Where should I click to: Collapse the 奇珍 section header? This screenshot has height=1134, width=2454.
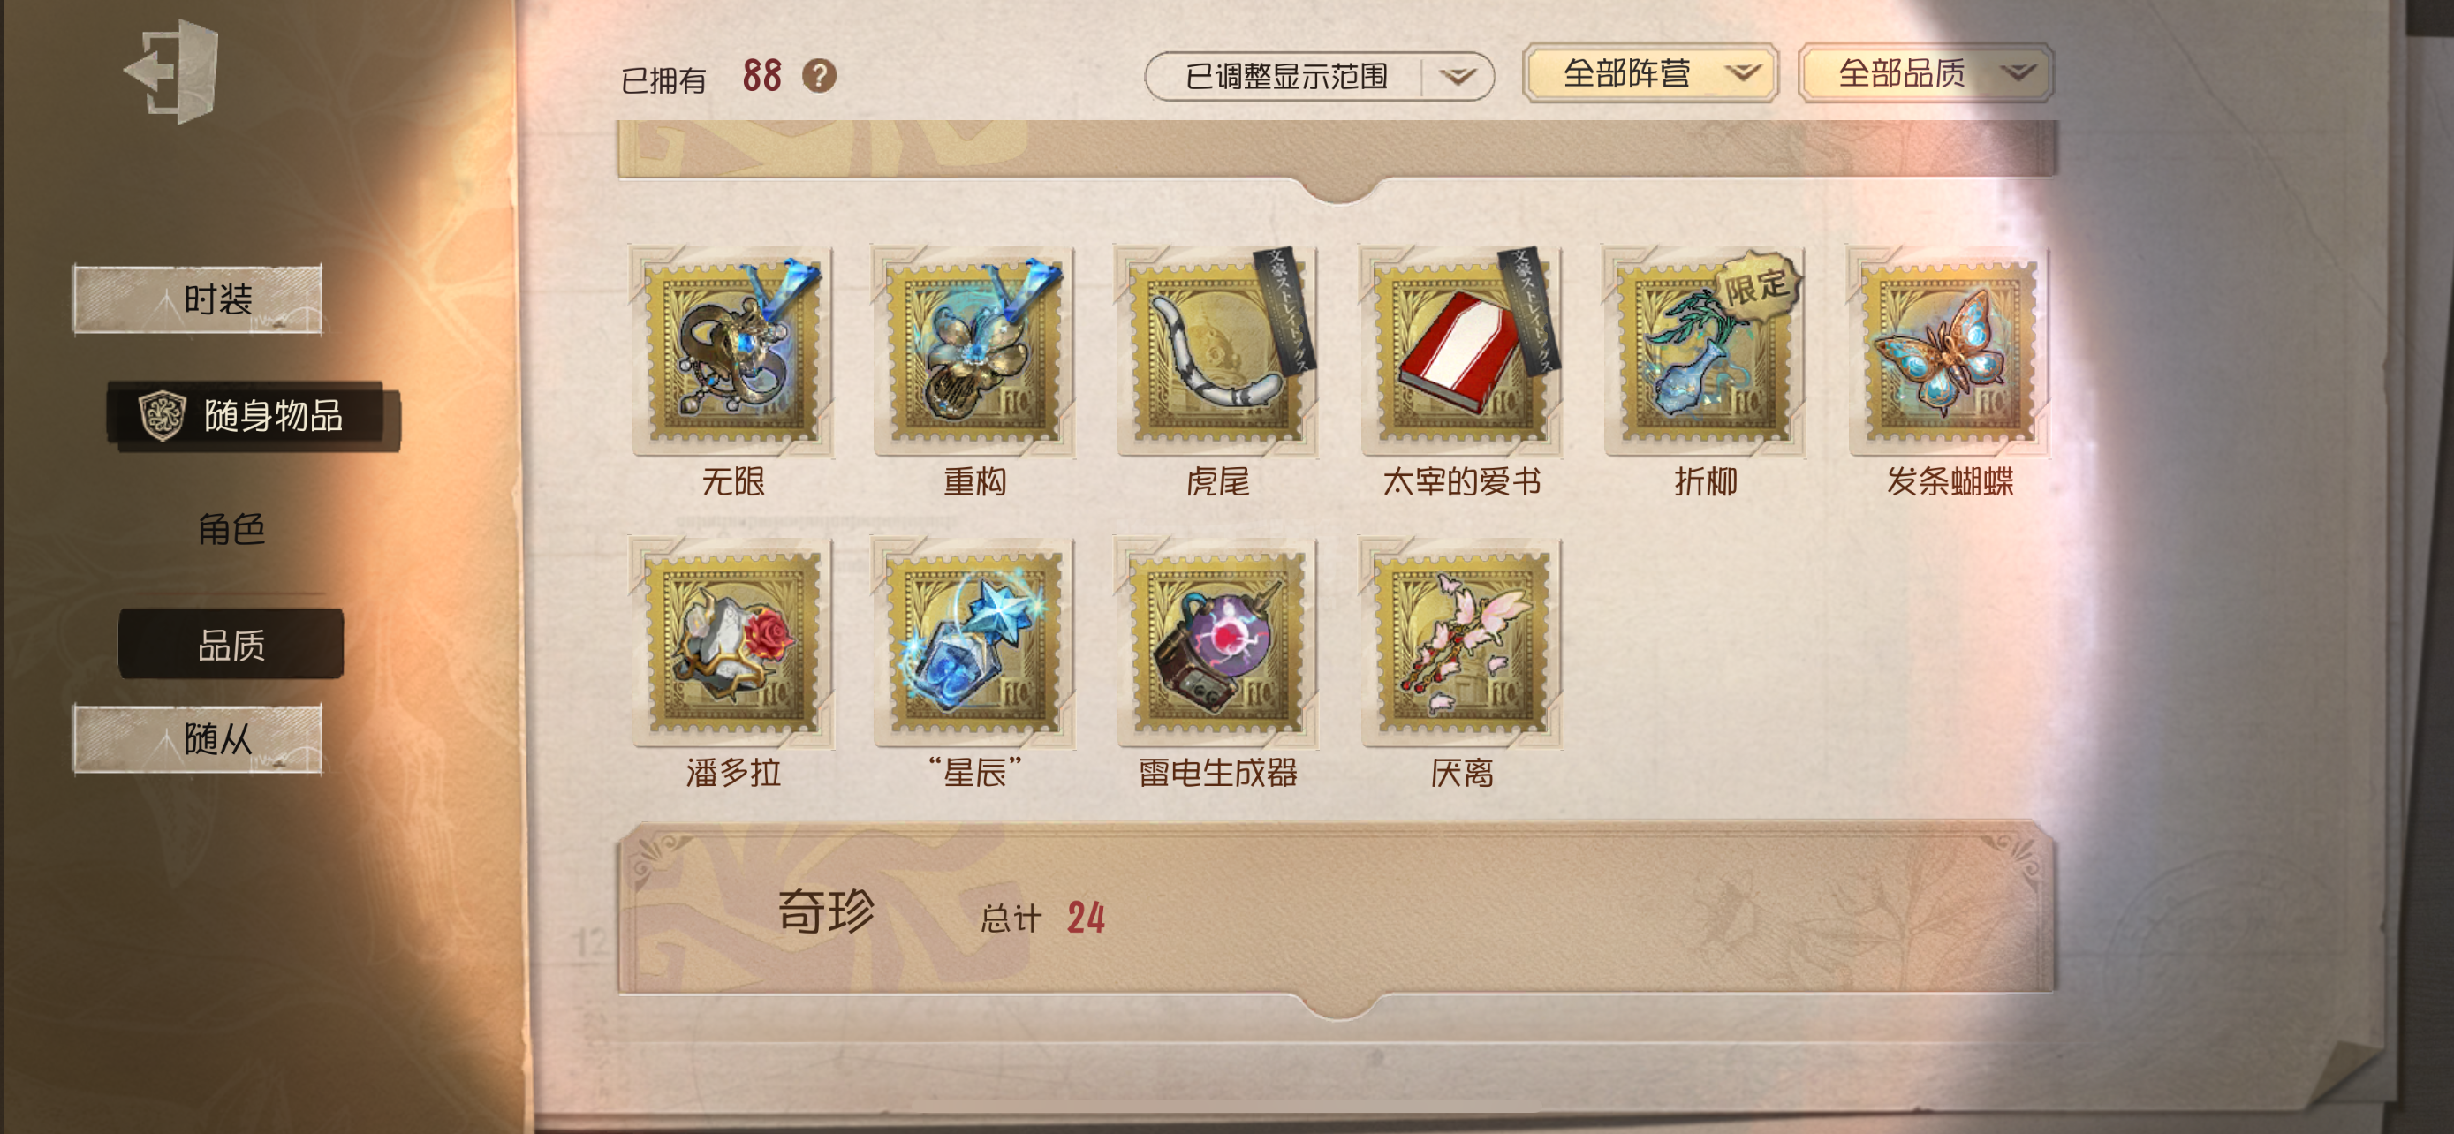pyautogui.click(x=1337, y=911)
